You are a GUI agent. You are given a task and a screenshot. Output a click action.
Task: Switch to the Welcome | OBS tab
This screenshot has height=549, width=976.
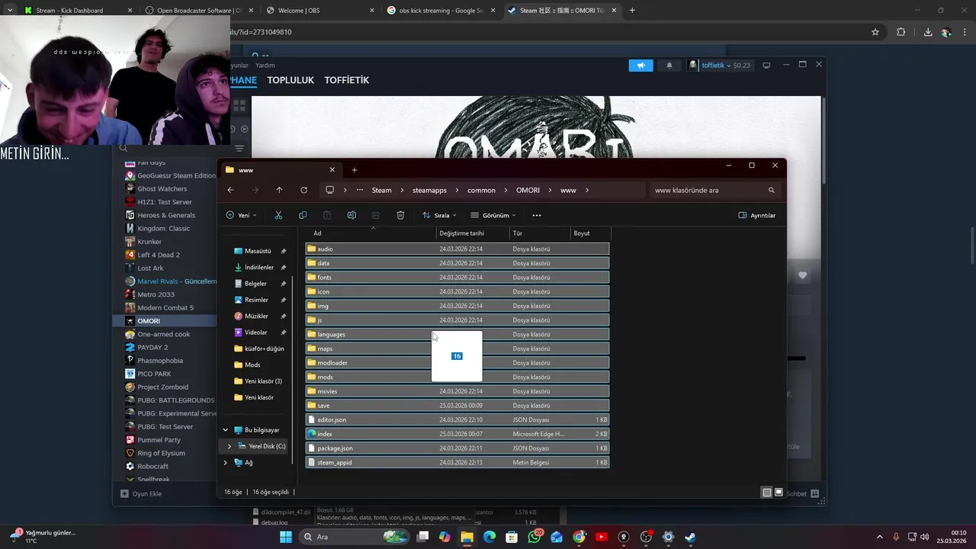point(319,10)
